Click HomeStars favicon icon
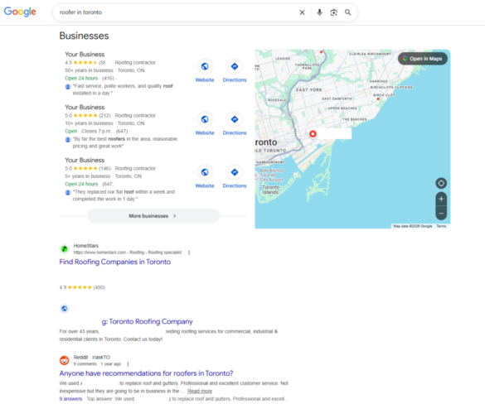The image size is (485, 404). tap(65, 248)
